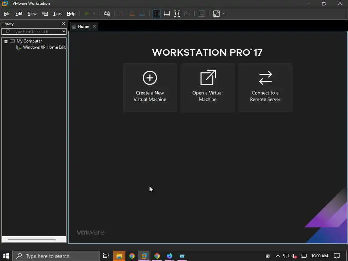
Task: Open the Snapshot Manager toolbar icon
Action: click(142, 14)
